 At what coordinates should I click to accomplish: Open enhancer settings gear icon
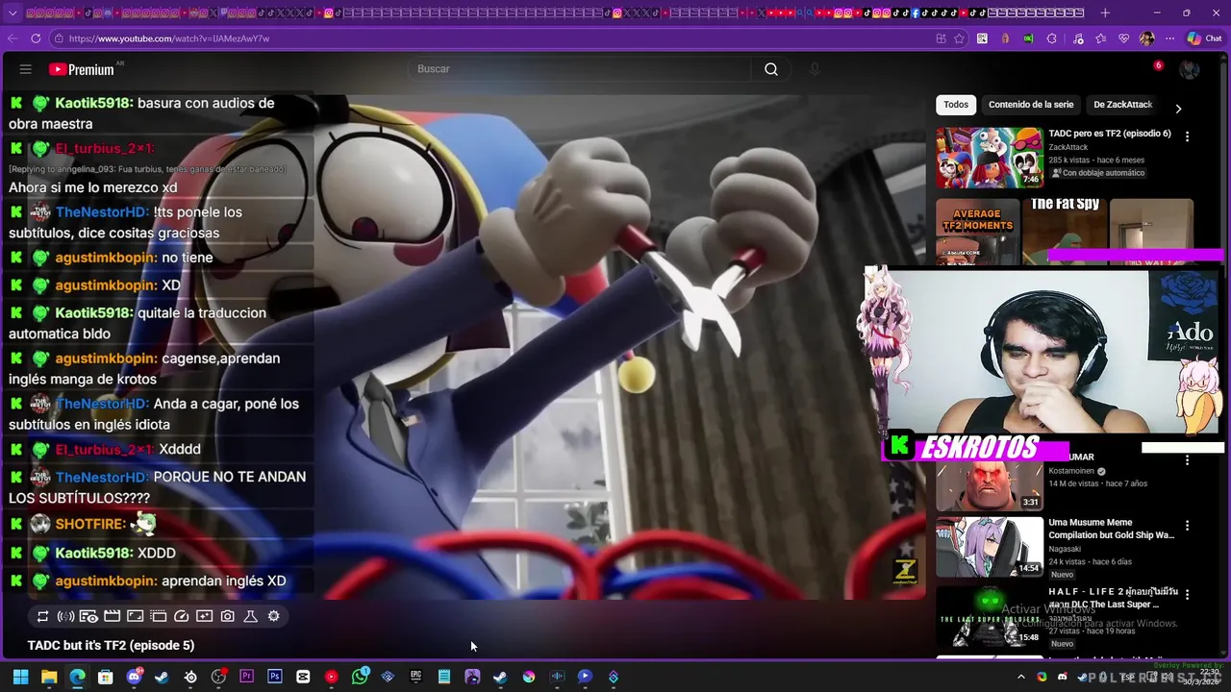pyautogui.click(x=273, y=616)
